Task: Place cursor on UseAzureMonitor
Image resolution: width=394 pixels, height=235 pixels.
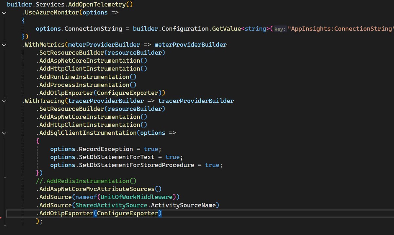Action: pos(52,12)
